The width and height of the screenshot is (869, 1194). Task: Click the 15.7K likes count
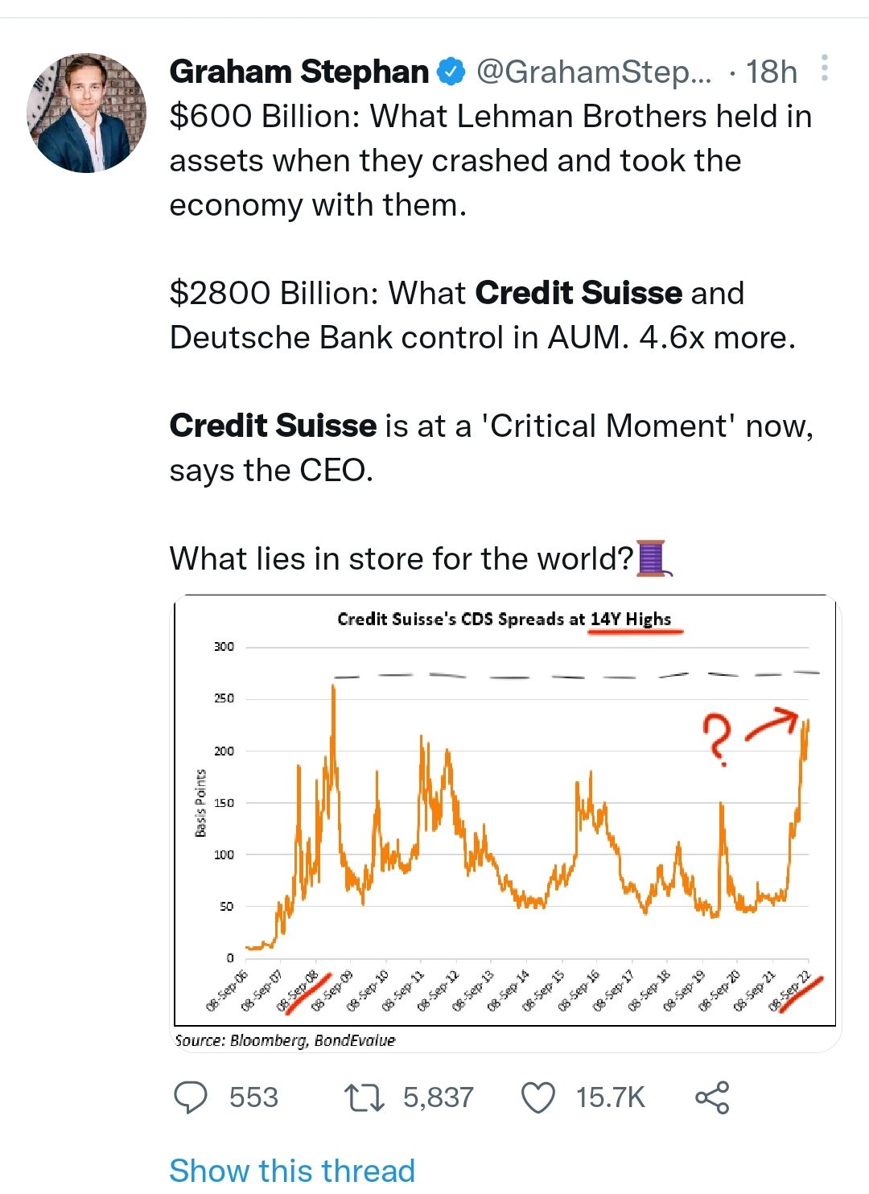611,1097
